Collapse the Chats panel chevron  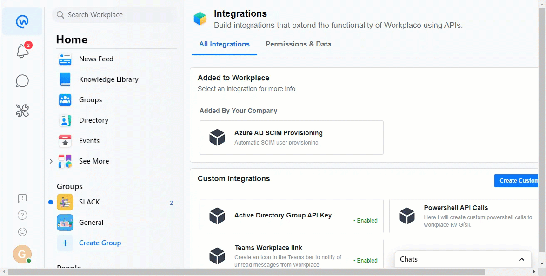(x=522, y=259)
